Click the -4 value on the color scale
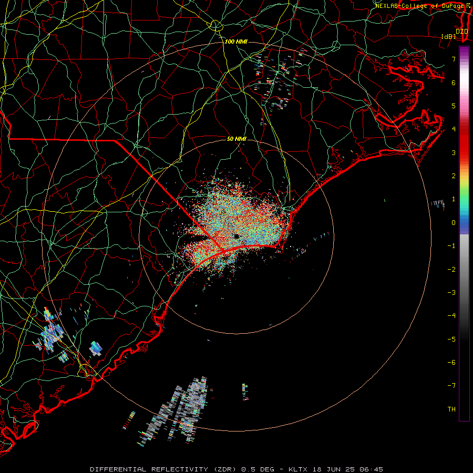This screenshot has height=473, width=473. click(451, 316)
